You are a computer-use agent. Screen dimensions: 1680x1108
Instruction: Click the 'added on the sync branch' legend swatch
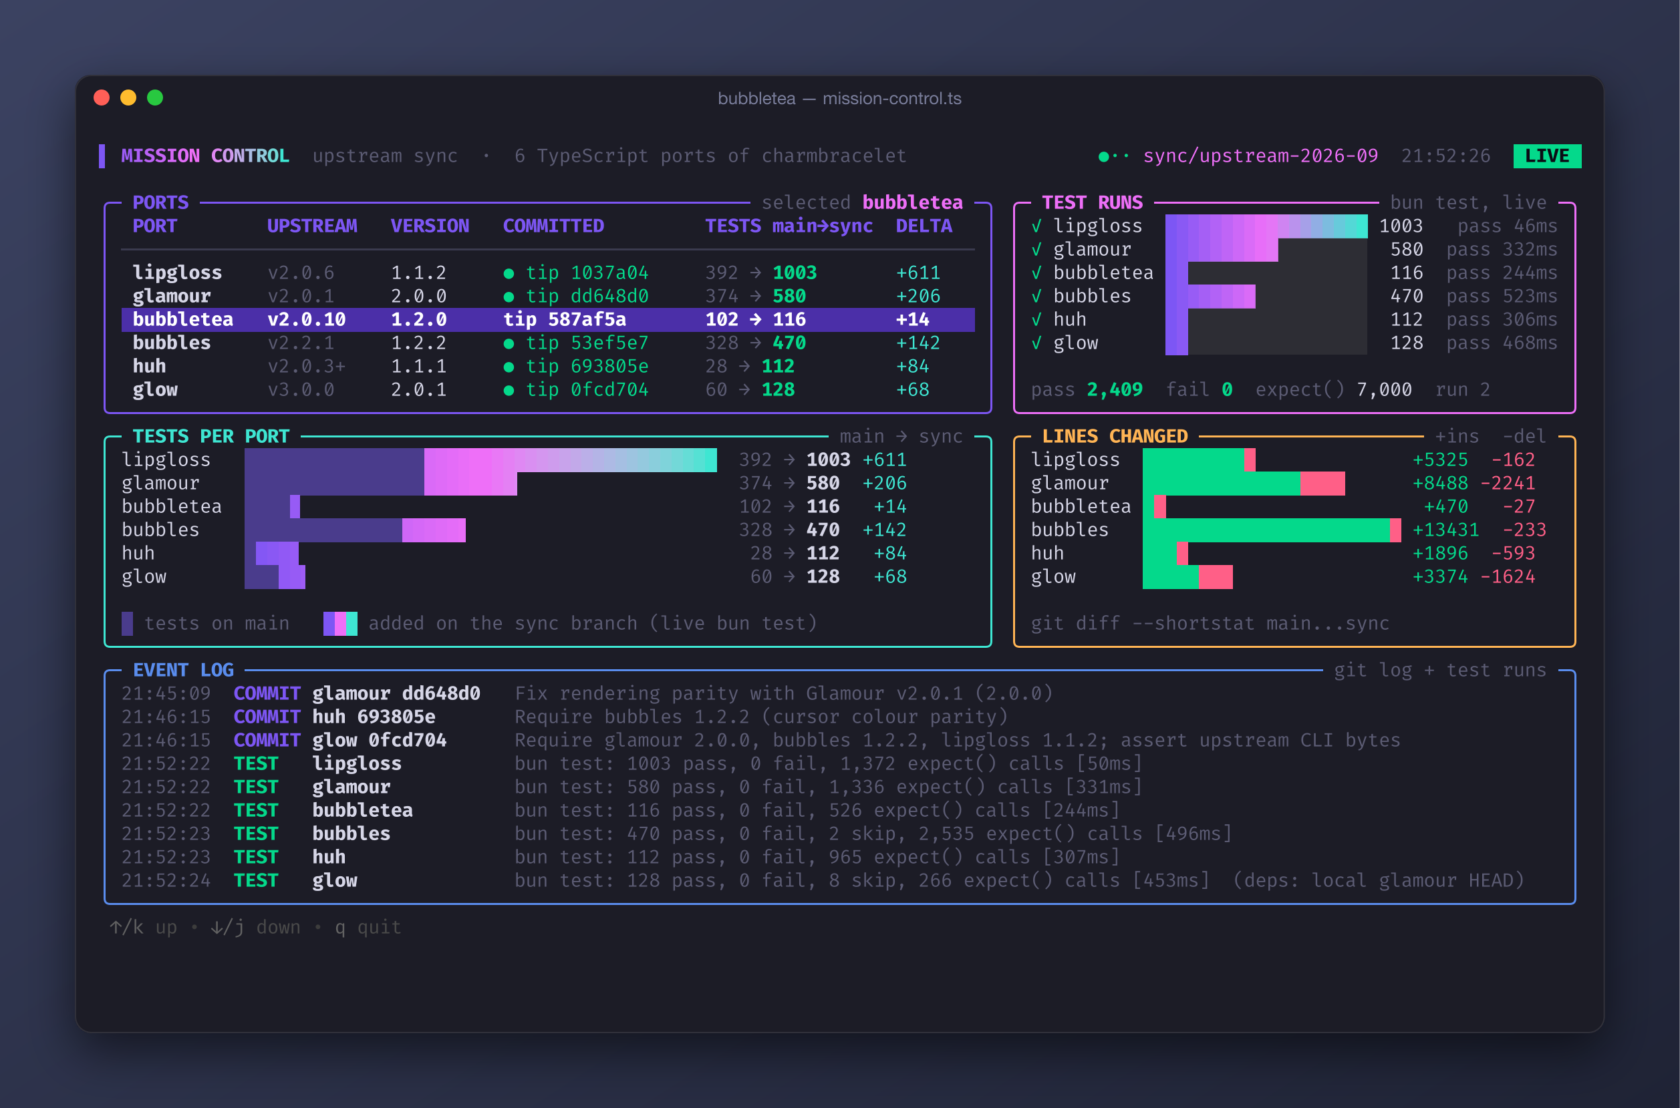tap(340, 623)
